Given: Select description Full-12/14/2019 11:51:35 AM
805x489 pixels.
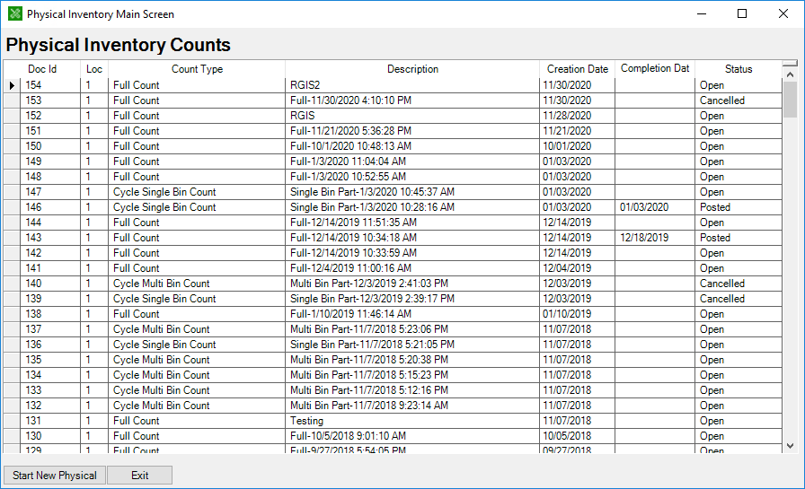Looking at the screenshot, I should 412,223.
